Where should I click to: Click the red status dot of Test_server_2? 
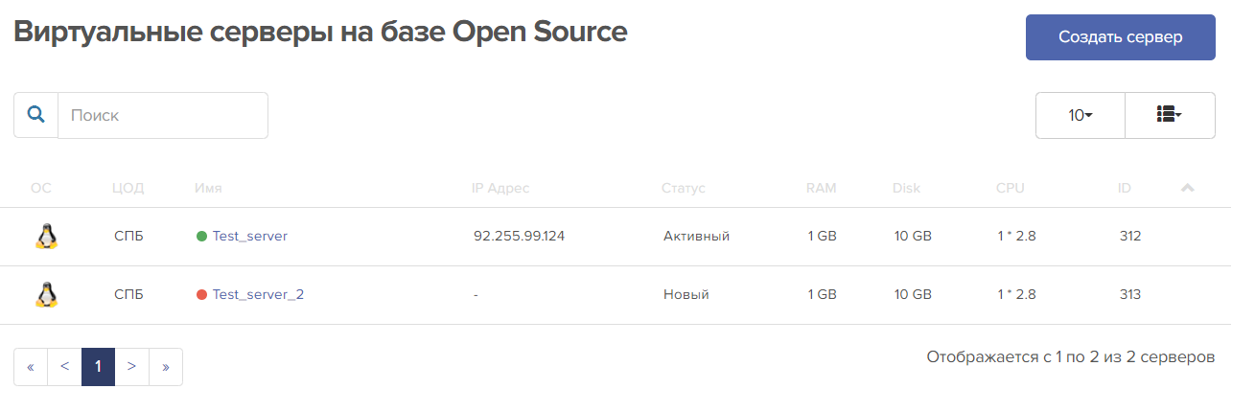click(x=201, y=294)
